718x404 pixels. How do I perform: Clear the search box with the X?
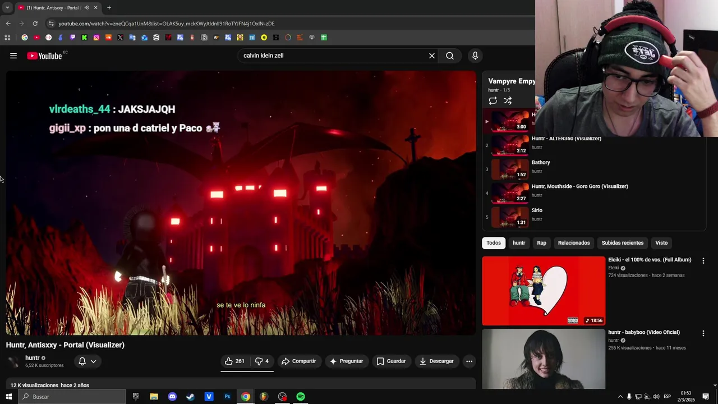click(432, 56)
